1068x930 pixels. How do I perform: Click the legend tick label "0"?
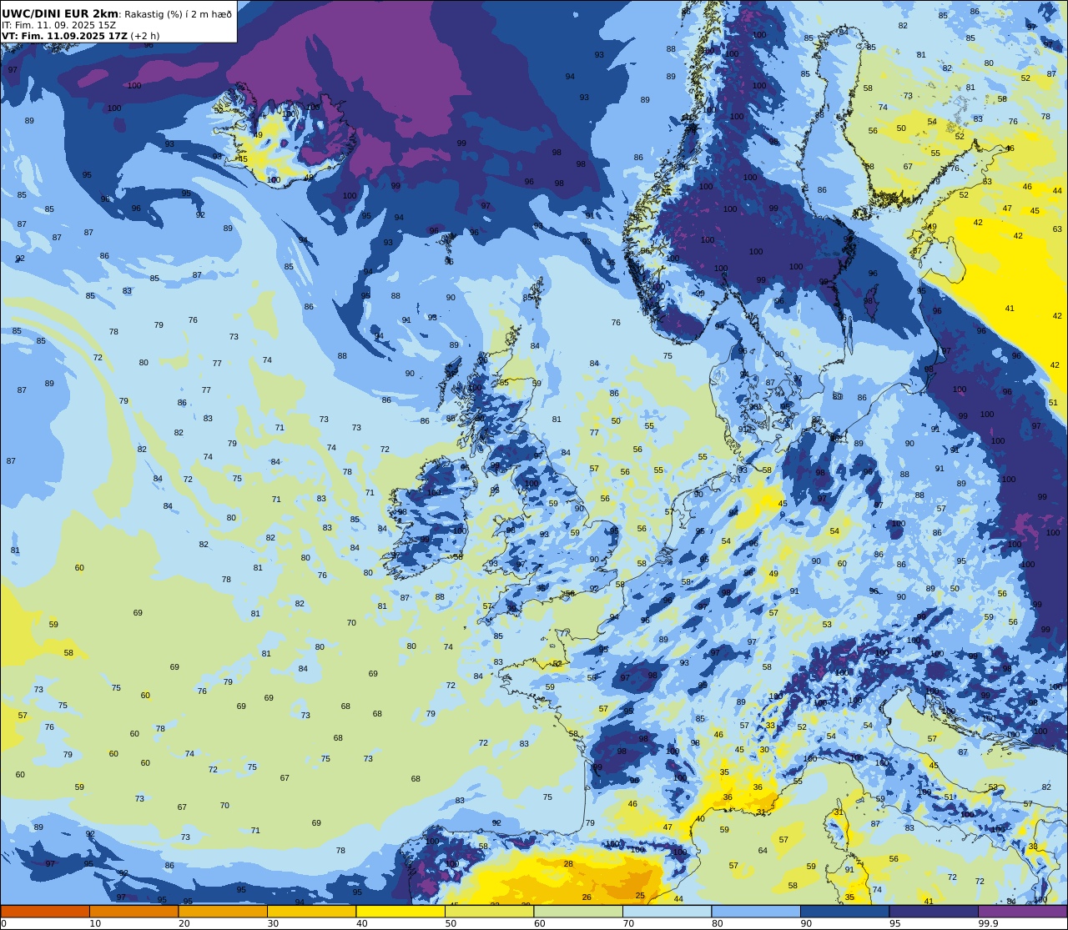pos(3,923)
